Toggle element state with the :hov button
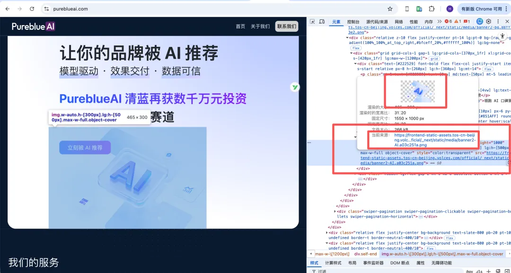 [x=468, y=271]
